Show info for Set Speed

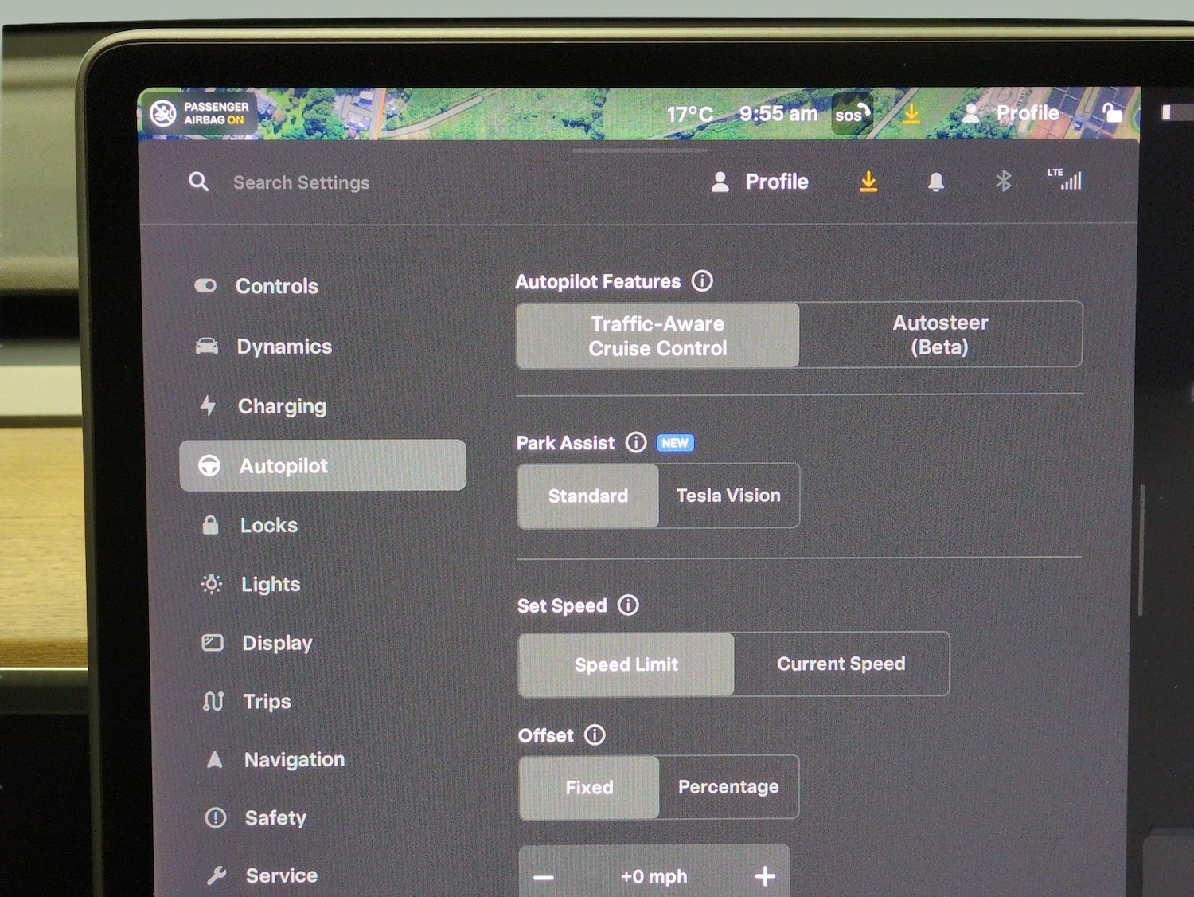(628, 605)
